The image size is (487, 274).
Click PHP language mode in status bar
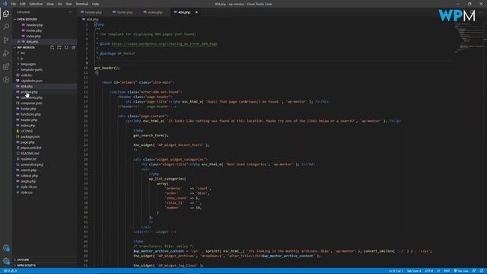pyautogui.click(x=447, y=271)
